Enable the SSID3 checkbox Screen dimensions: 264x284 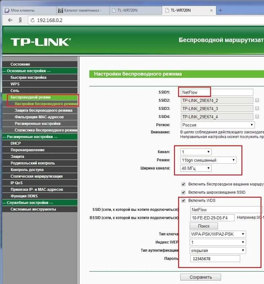pos(257,108)
